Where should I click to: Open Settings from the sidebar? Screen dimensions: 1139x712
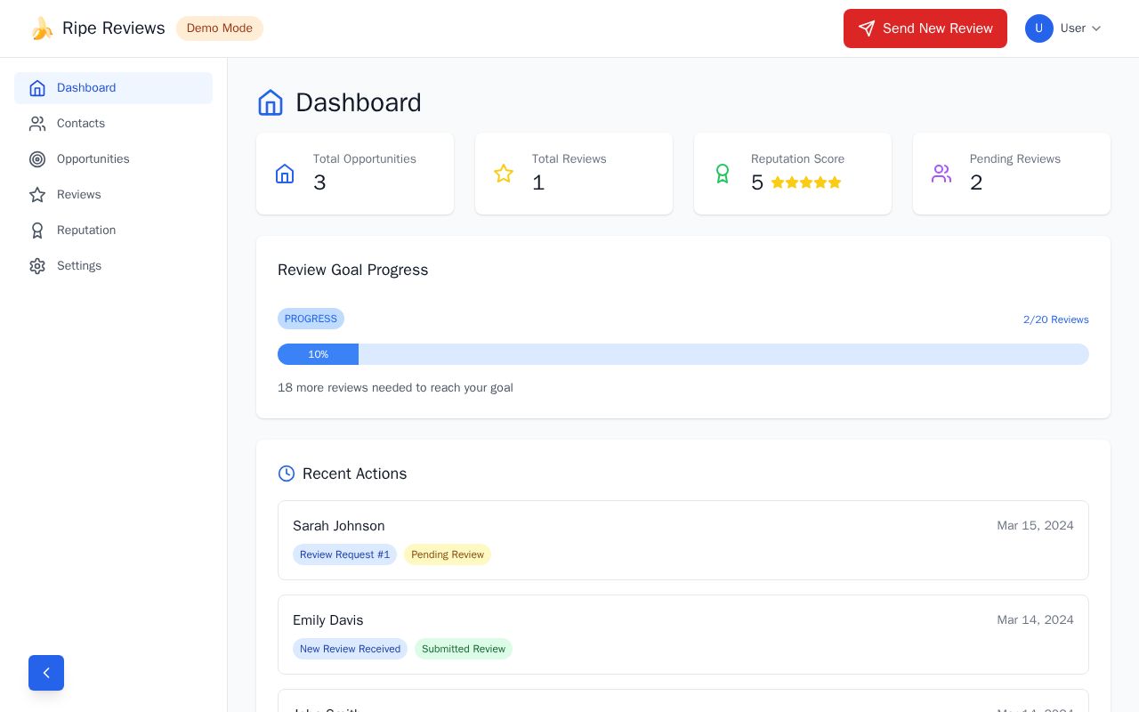(113, 266)
